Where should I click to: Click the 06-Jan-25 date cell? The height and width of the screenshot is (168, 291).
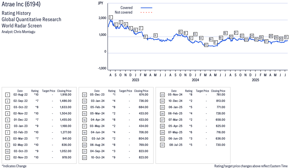(176, 107)
